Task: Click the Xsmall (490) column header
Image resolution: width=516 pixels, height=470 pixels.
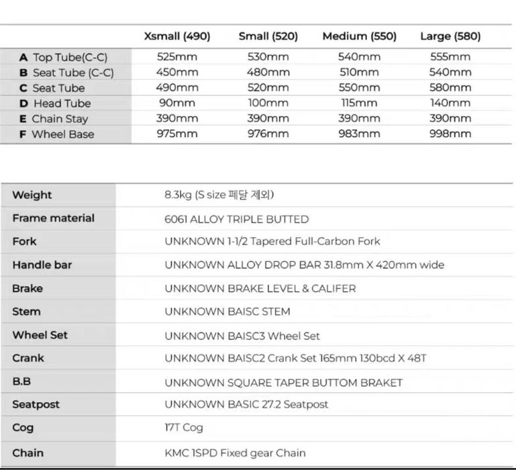Action: pos(177,36)
